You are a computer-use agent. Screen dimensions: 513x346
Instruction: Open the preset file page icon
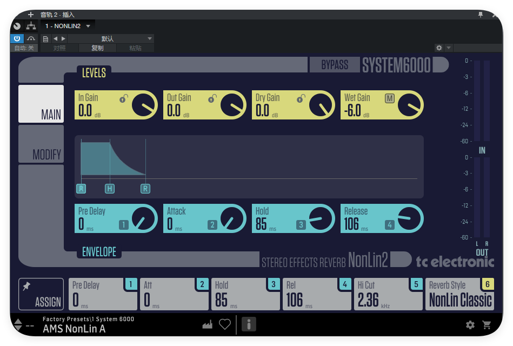point(46,39)
